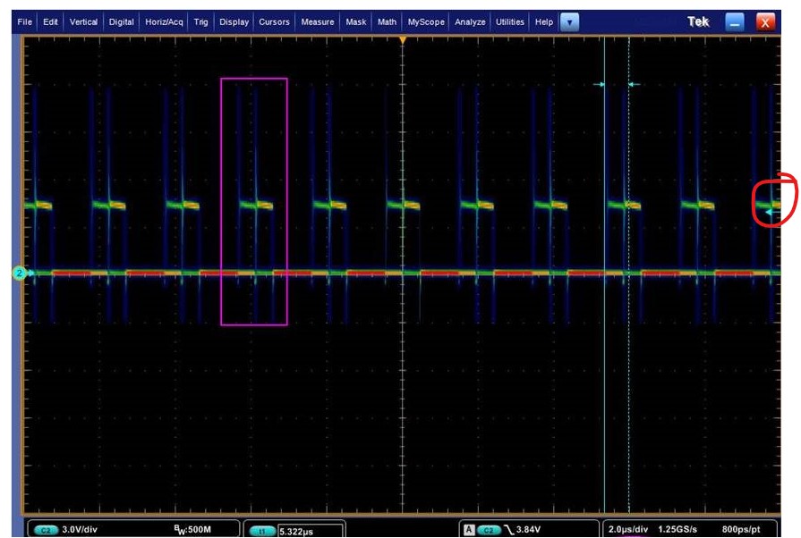Click the A trigger indicator icon
Image resolution: width=801 pixels, height=538 pixels.
click(x=468, y=530)
